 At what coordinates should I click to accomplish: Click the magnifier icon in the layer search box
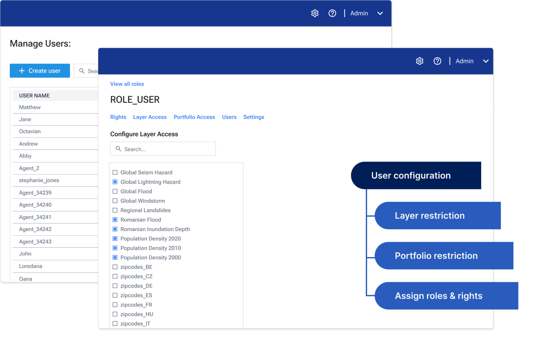pyautogui.click(x=118, y=149)
